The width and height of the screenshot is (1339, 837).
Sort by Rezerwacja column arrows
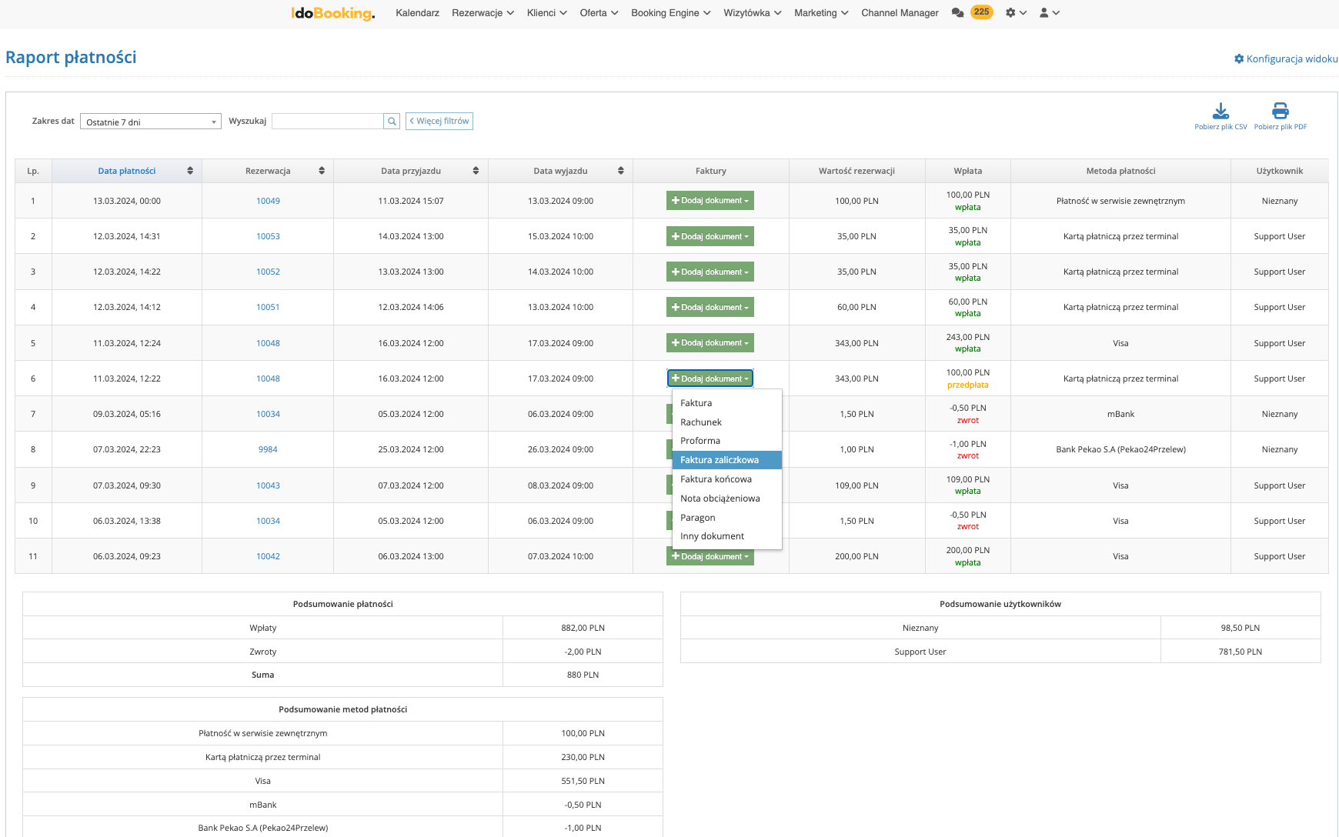pos(321,171)
